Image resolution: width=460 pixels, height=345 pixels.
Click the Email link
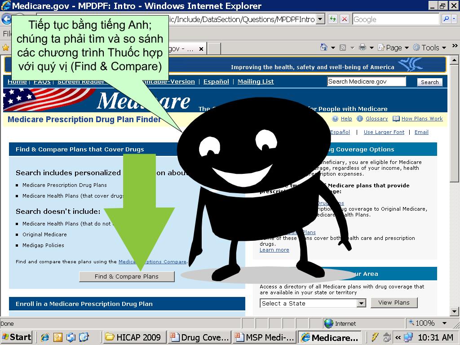coord(421,132)
